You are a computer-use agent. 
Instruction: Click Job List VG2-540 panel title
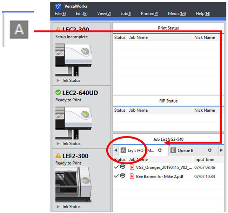pos(168,139)
